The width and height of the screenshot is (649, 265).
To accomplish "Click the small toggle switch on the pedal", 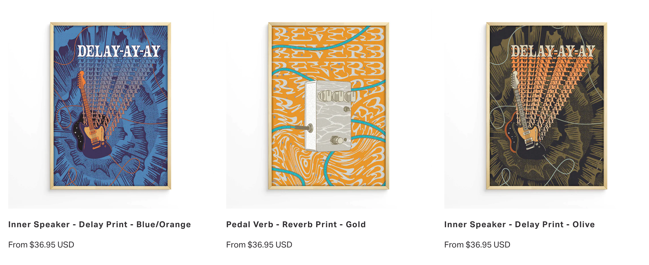I will (346, 109).
